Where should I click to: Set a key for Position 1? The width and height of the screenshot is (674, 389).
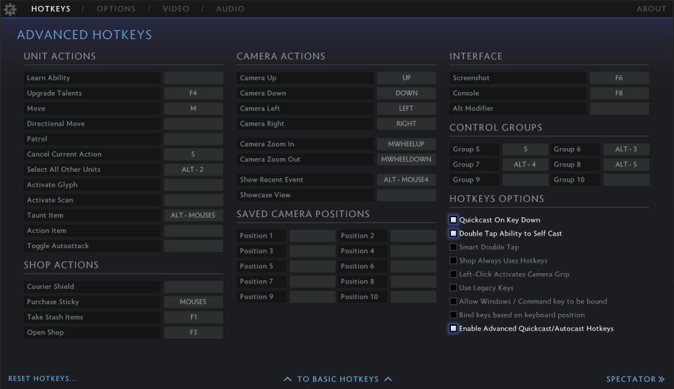[312, 236]
